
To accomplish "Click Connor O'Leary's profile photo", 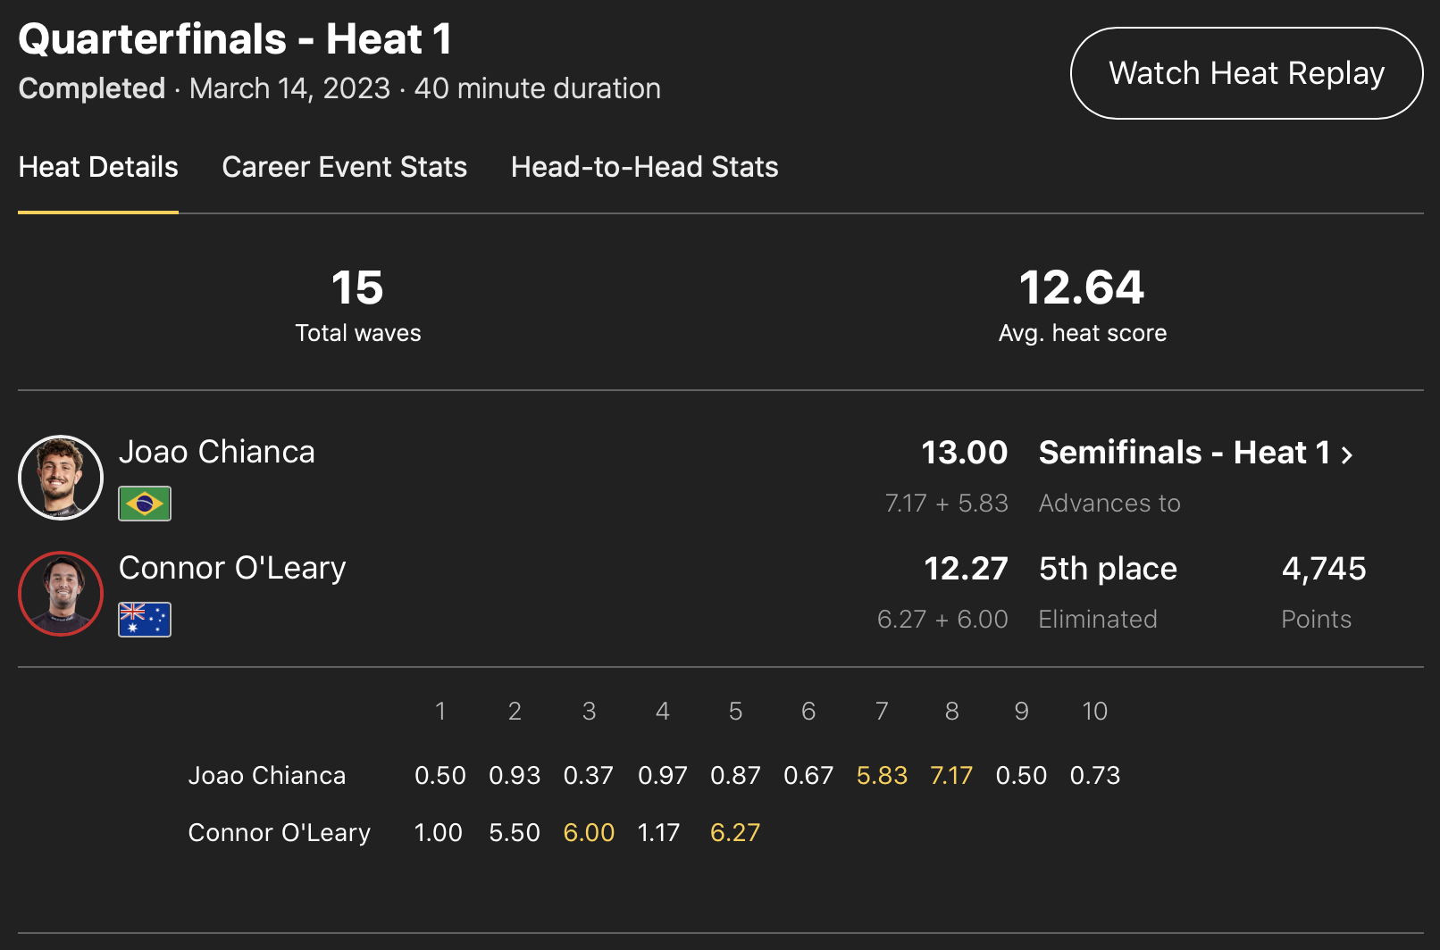I will 61,594.
